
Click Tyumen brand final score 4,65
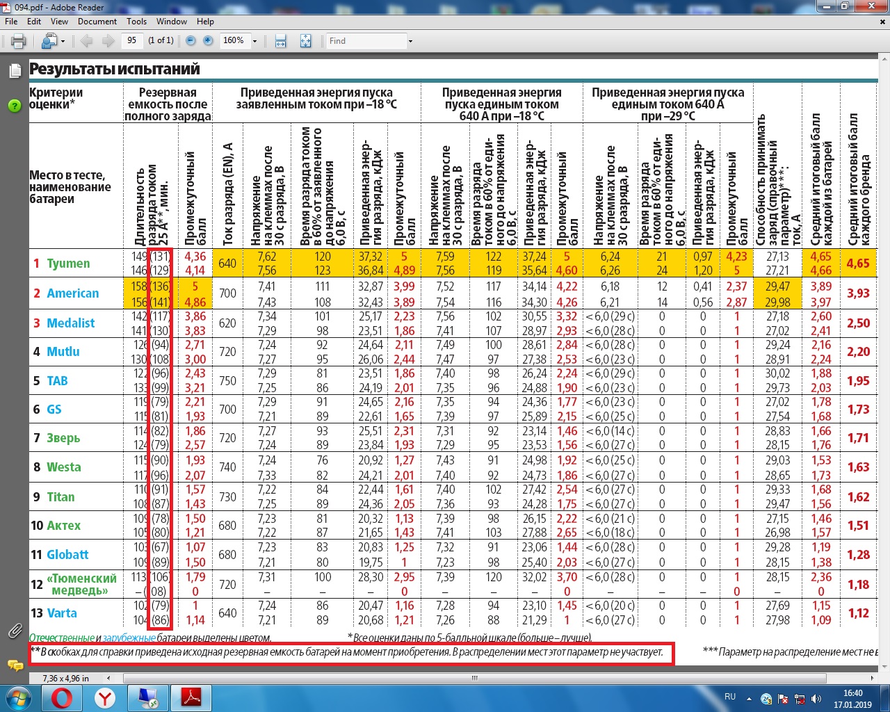858,264
